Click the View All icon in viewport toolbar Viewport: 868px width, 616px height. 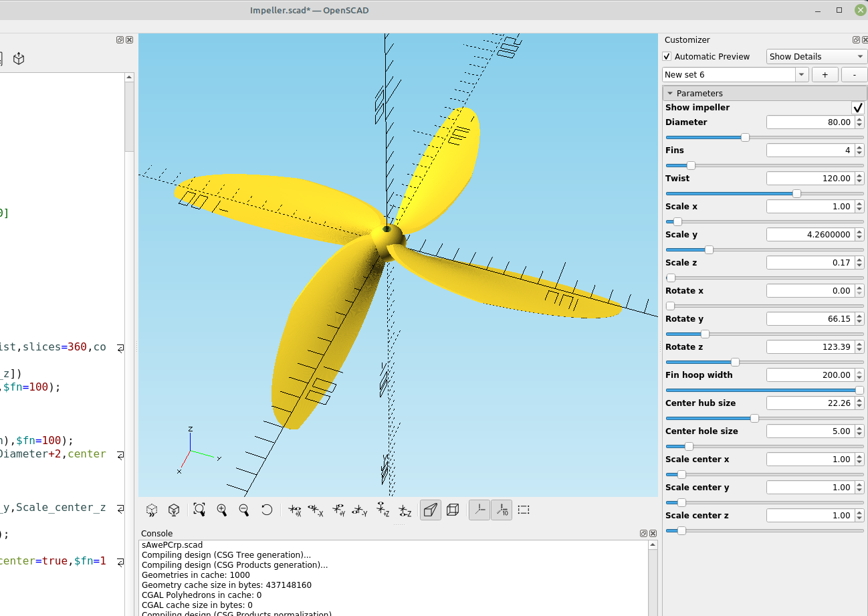(199, 510)
